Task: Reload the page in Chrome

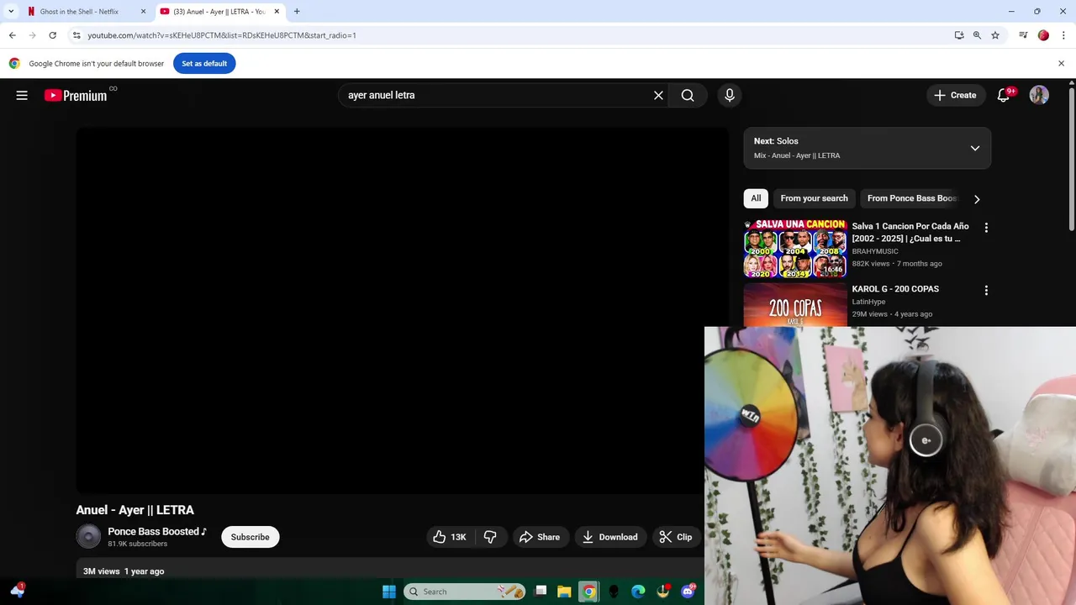Action: point(52,35)
